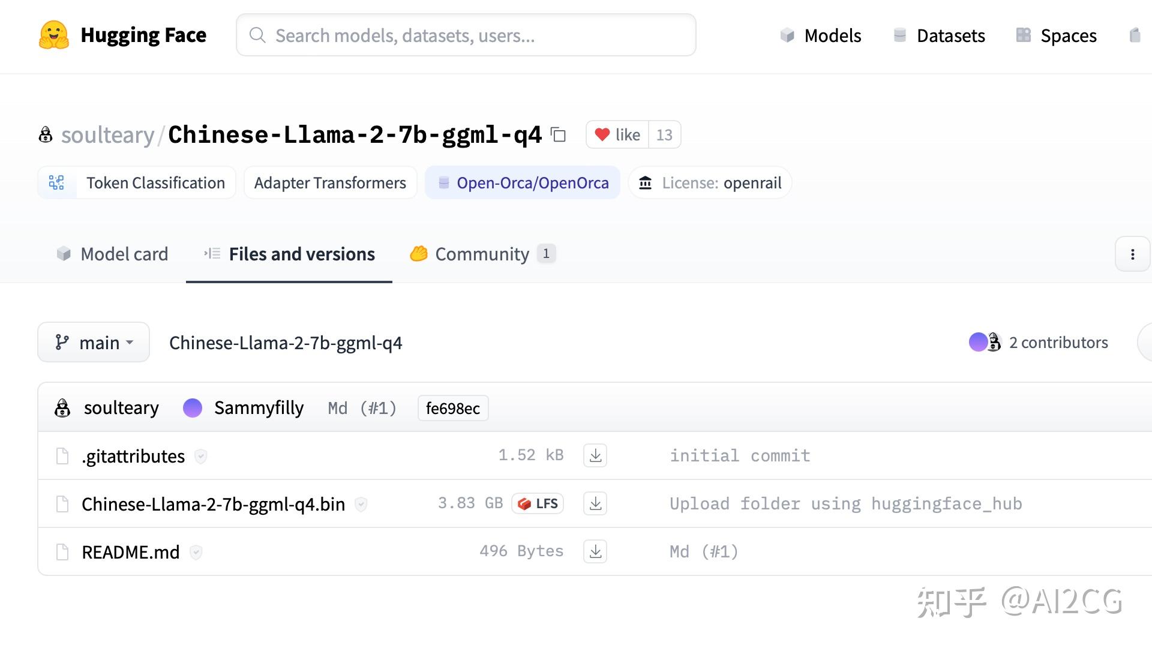
Task: Download the .gitattributes file
Action: pyautogui.click(x=595, y=456)
